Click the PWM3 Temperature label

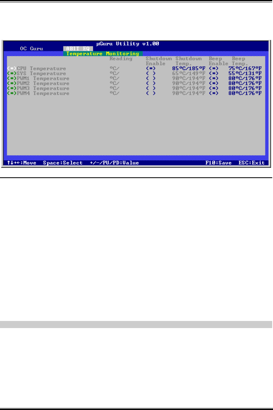tap(43, 88)
